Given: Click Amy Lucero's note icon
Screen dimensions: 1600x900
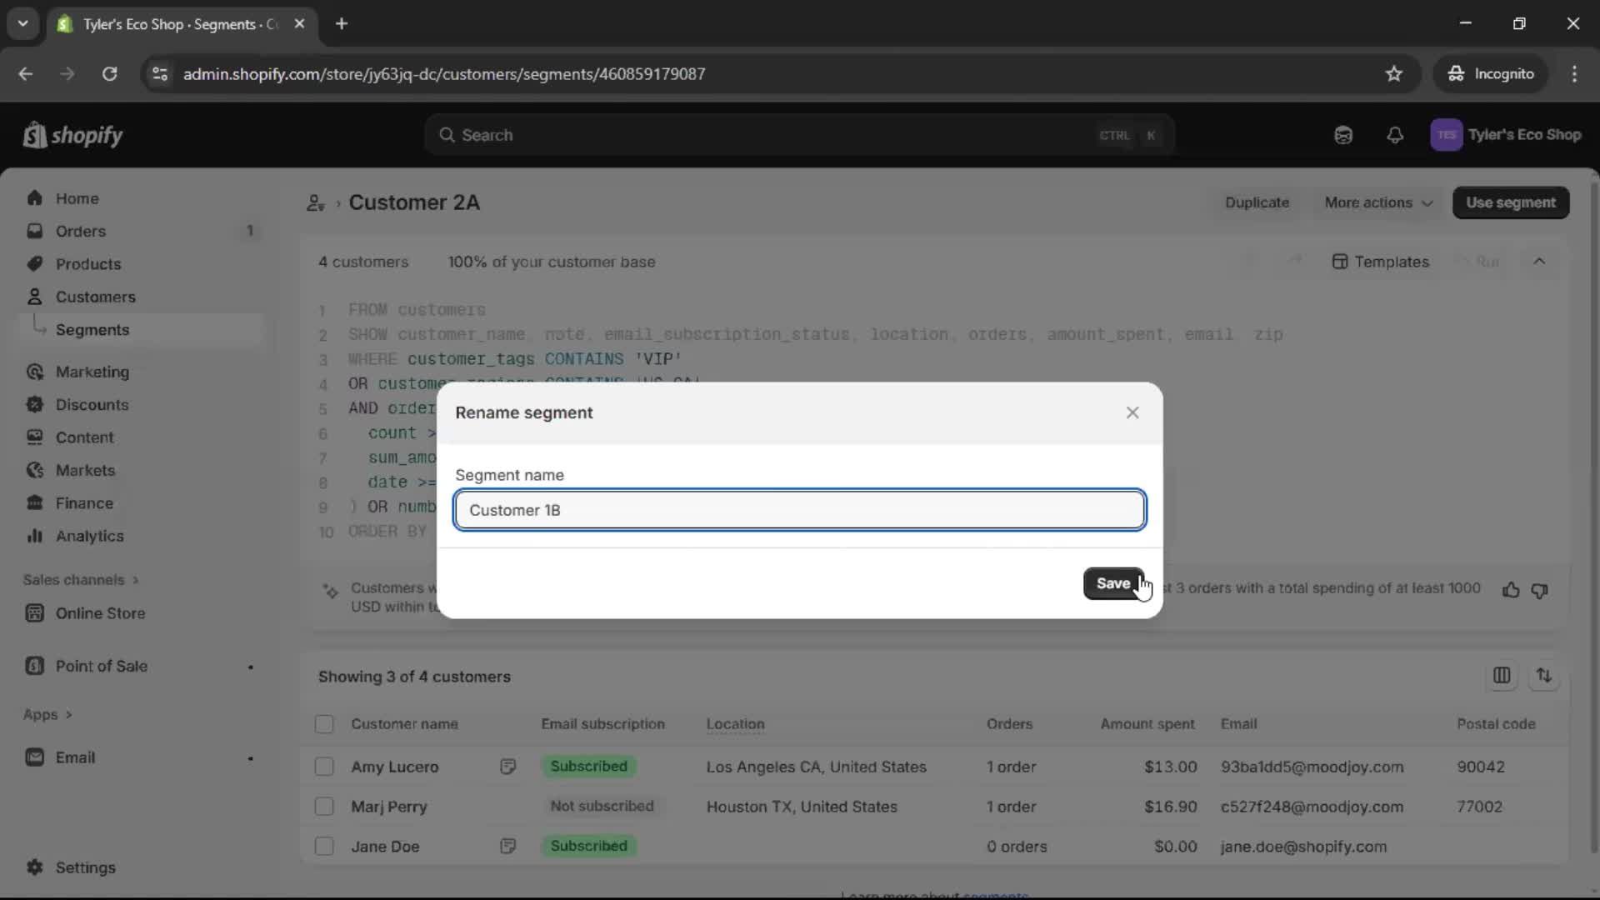Looking at the screenshot, I should 507,767.
